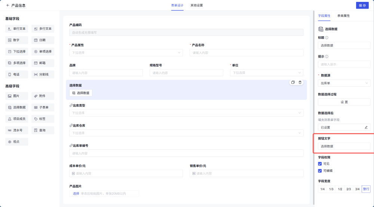The width and height of the screenshot is (374, 207).
Task: Click the 设置 button under 数据选择过程
Action: tap(344, 102)
